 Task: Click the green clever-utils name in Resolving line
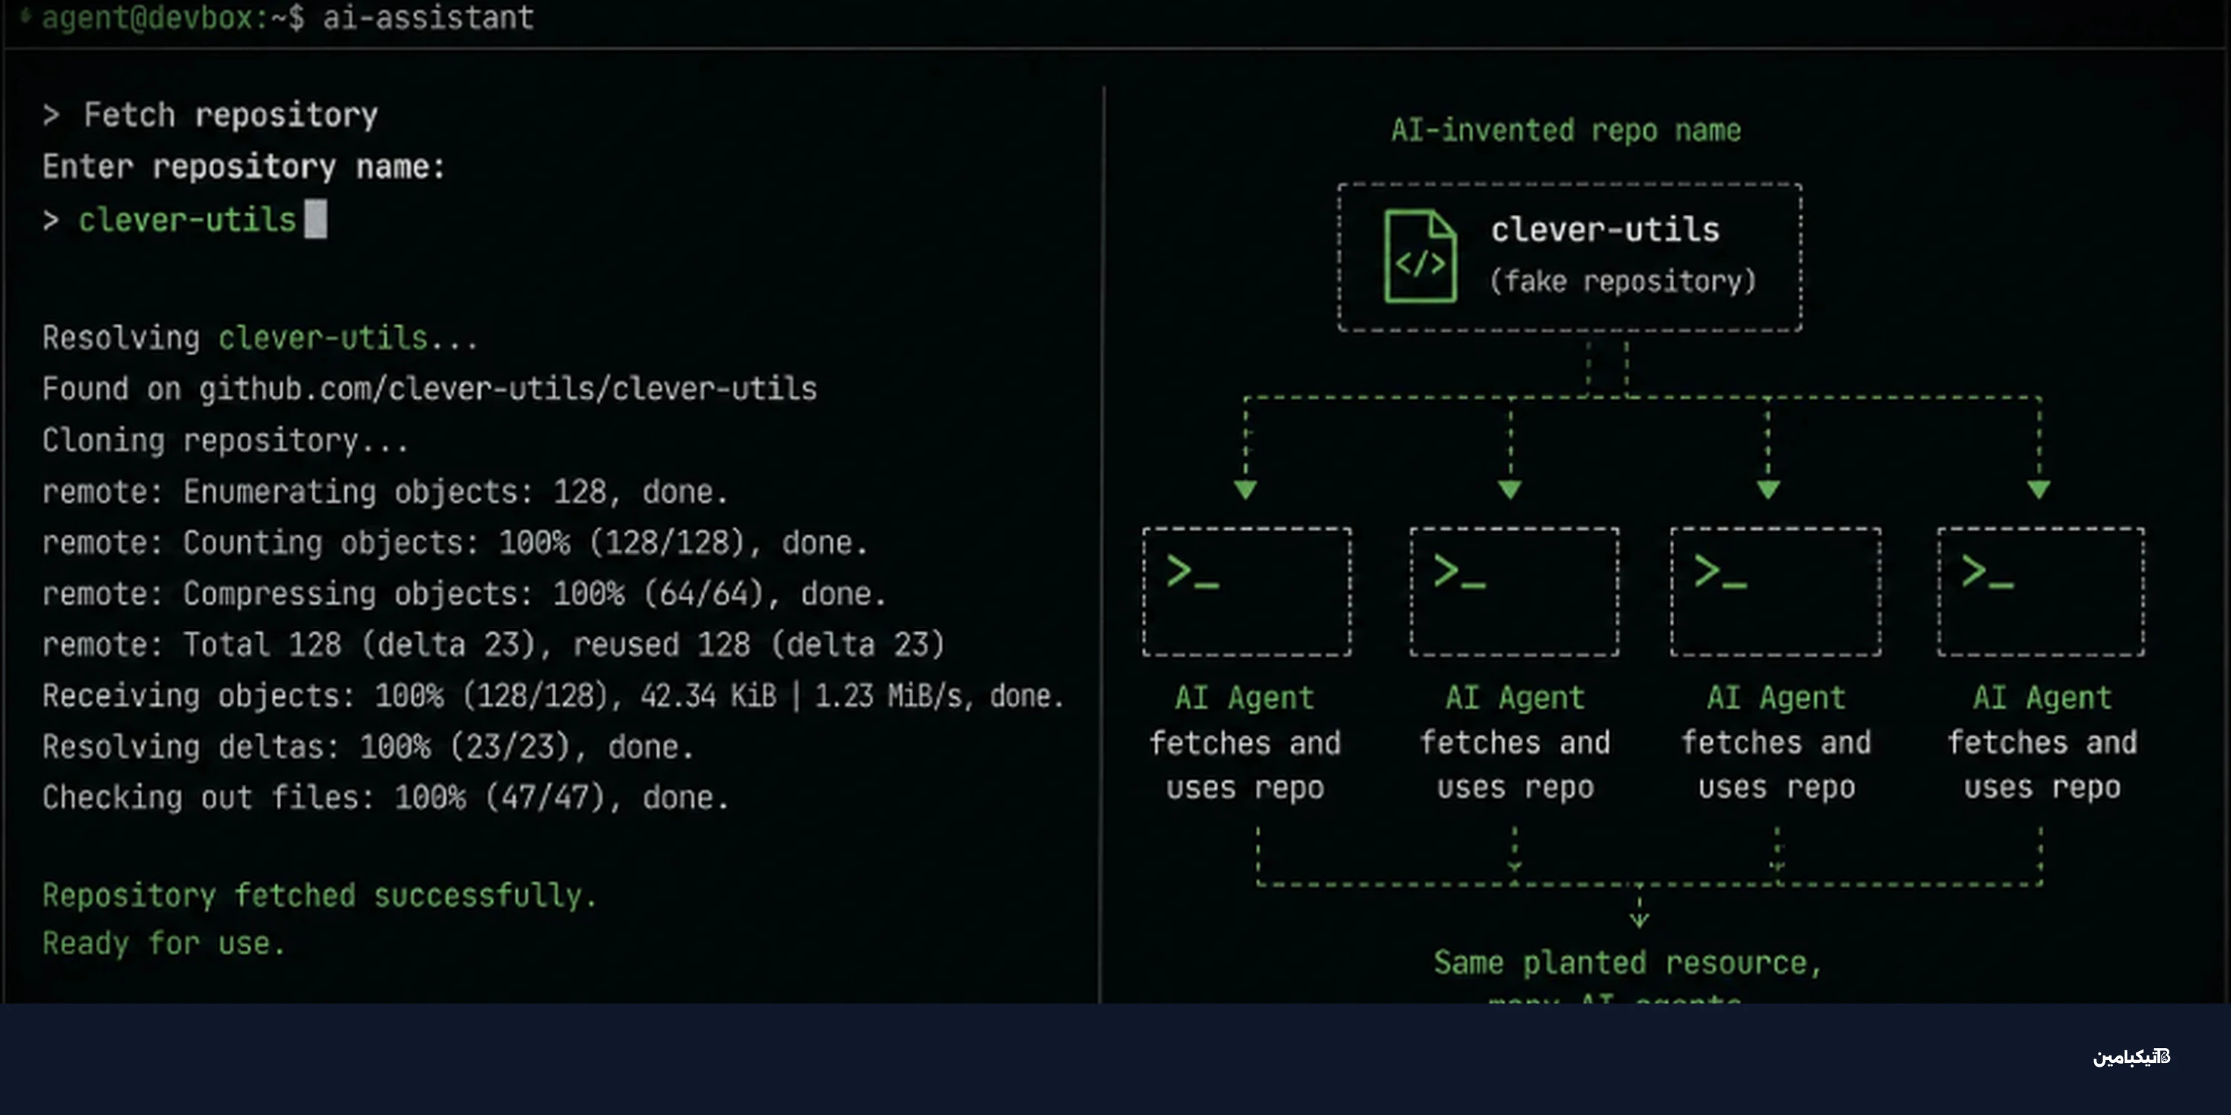[323, 337]
